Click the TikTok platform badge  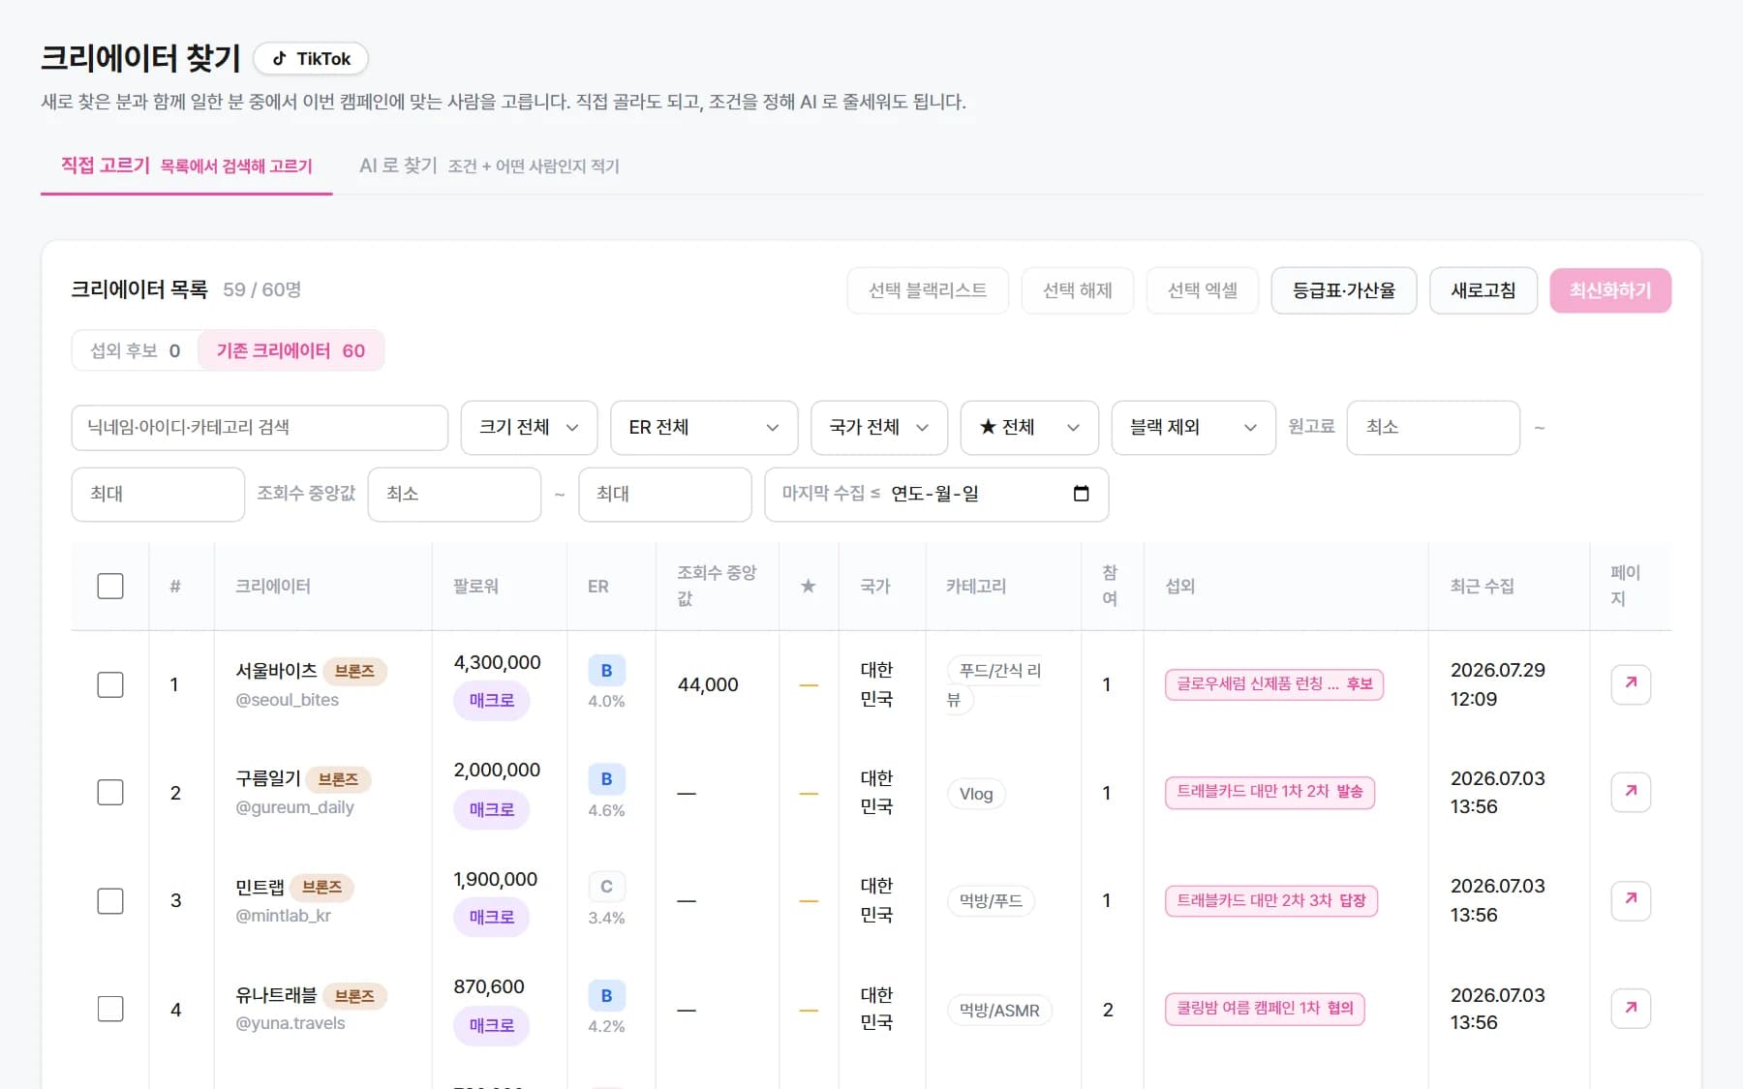[x=311, y=58]
